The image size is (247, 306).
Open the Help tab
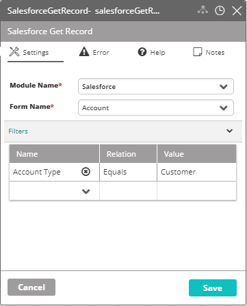151,52
